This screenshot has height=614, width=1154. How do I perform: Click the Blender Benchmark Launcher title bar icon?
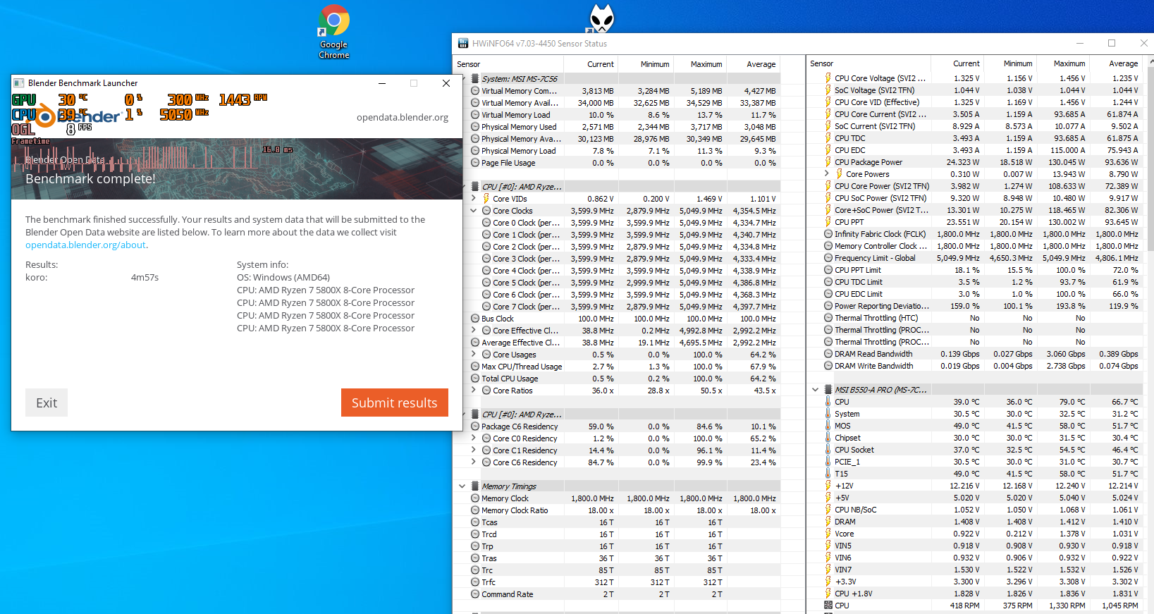tap(19, 83)
